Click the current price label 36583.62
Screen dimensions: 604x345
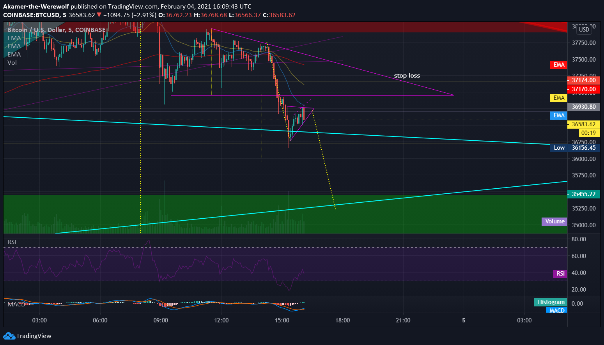(x=583, y=124)
